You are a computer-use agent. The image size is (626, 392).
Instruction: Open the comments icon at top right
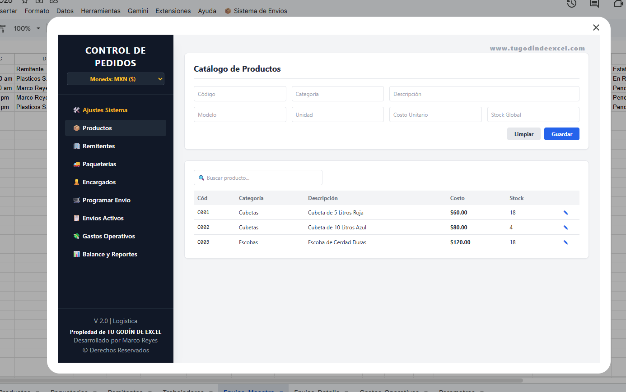pos(594,4)
